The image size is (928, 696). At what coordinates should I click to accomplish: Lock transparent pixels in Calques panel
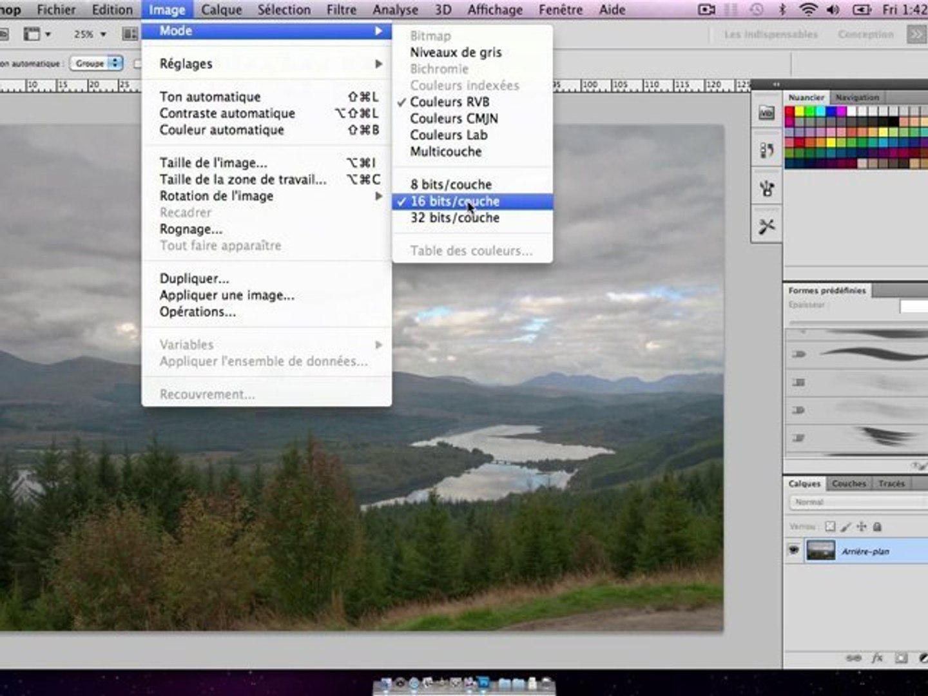pos(830,527)
